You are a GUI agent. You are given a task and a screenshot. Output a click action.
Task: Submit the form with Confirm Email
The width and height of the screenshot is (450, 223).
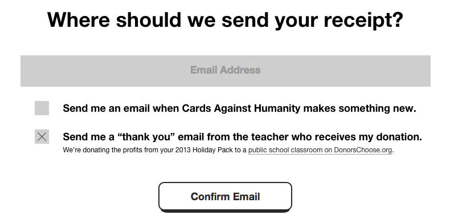tap(226, 197)
